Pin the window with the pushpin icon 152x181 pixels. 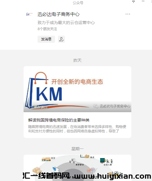point(133,1)
